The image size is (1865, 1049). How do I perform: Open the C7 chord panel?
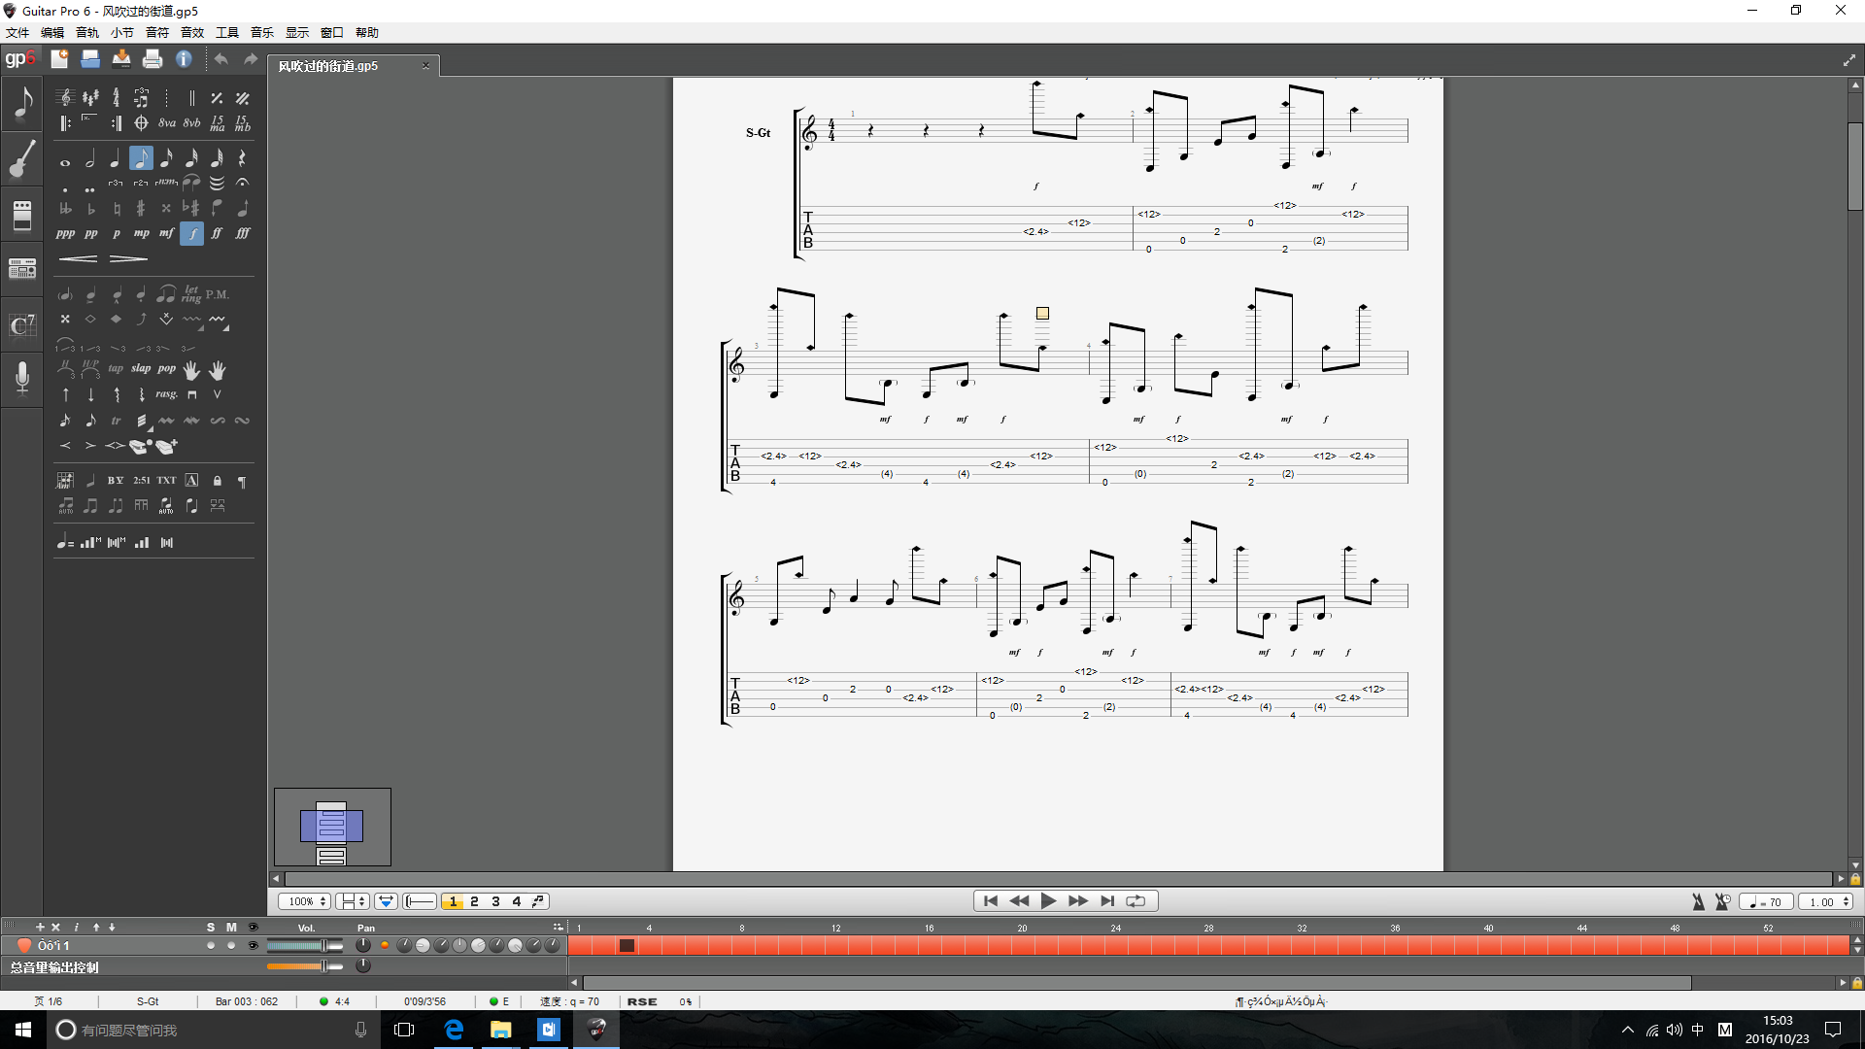[x=22, y=324]
